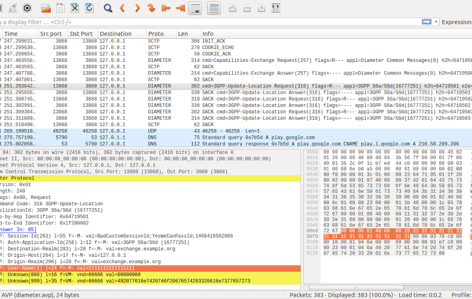Screen dimensions: 472x299
Task: Sort packets by the Proto column header
Action: [155, 34]
